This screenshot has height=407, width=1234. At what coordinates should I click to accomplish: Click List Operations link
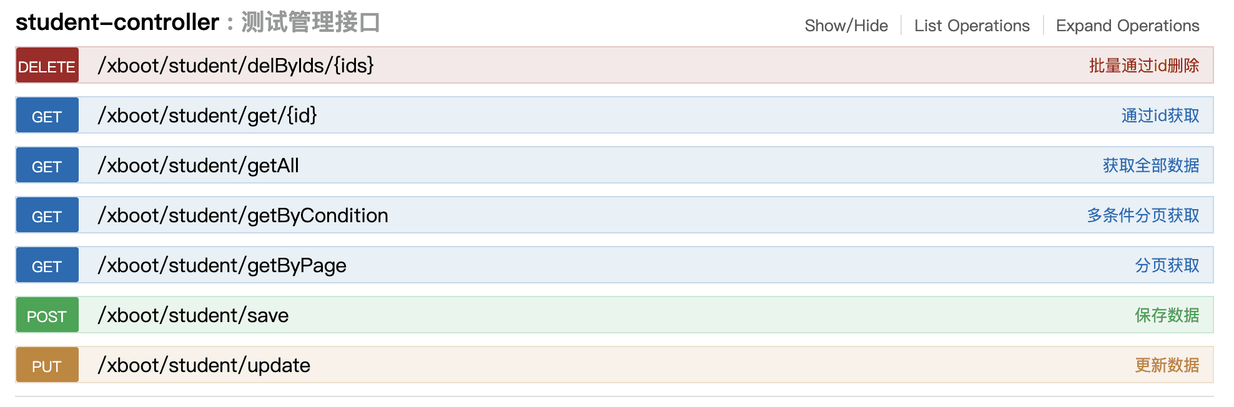tap(972, 26)
